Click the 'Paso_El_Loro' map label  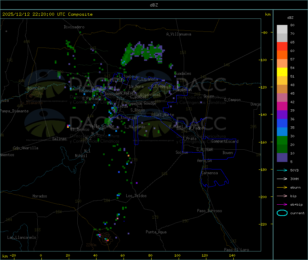(236, 250)
